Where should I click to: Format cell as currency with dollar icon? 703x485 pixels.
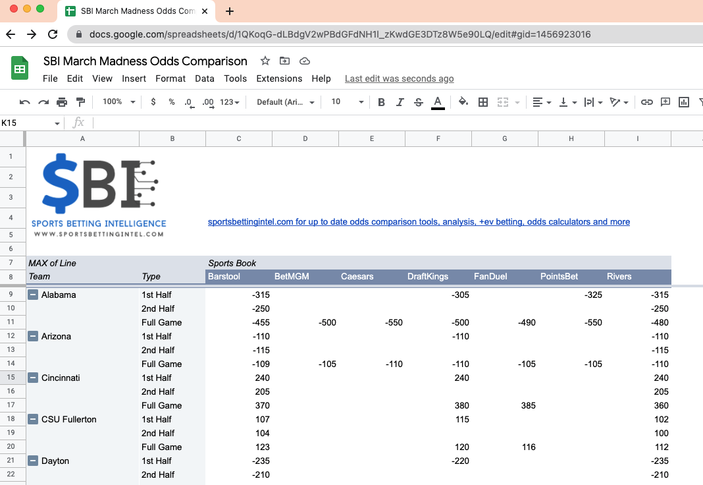(152, 102)
